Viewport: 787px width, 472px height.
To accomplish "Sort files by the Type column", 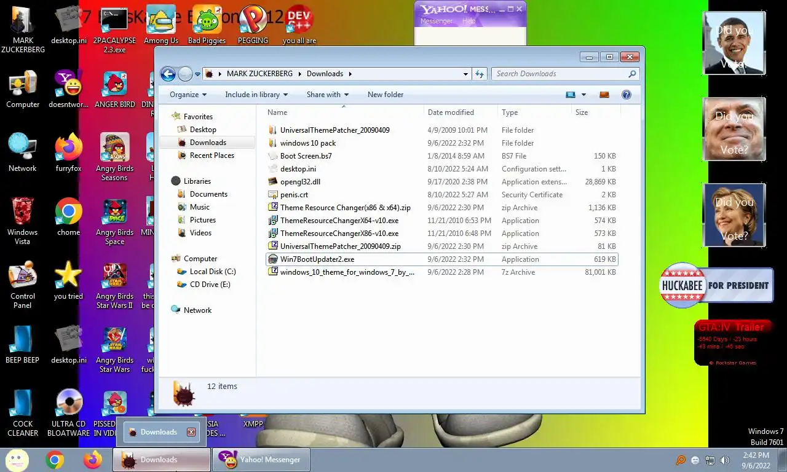I will [534, 112].
